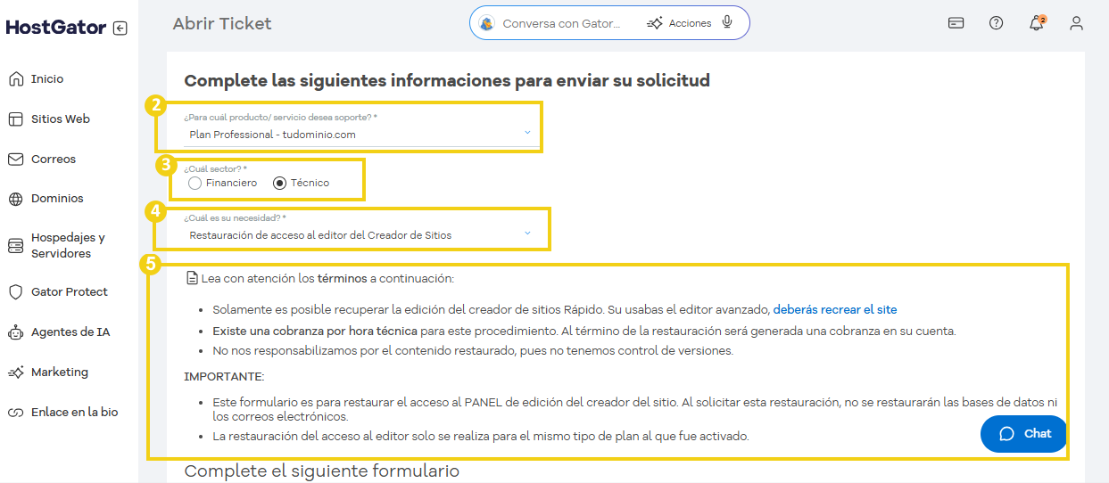Click the Dominios globe icon
1109x483 pixels.
tap(15, 199)
